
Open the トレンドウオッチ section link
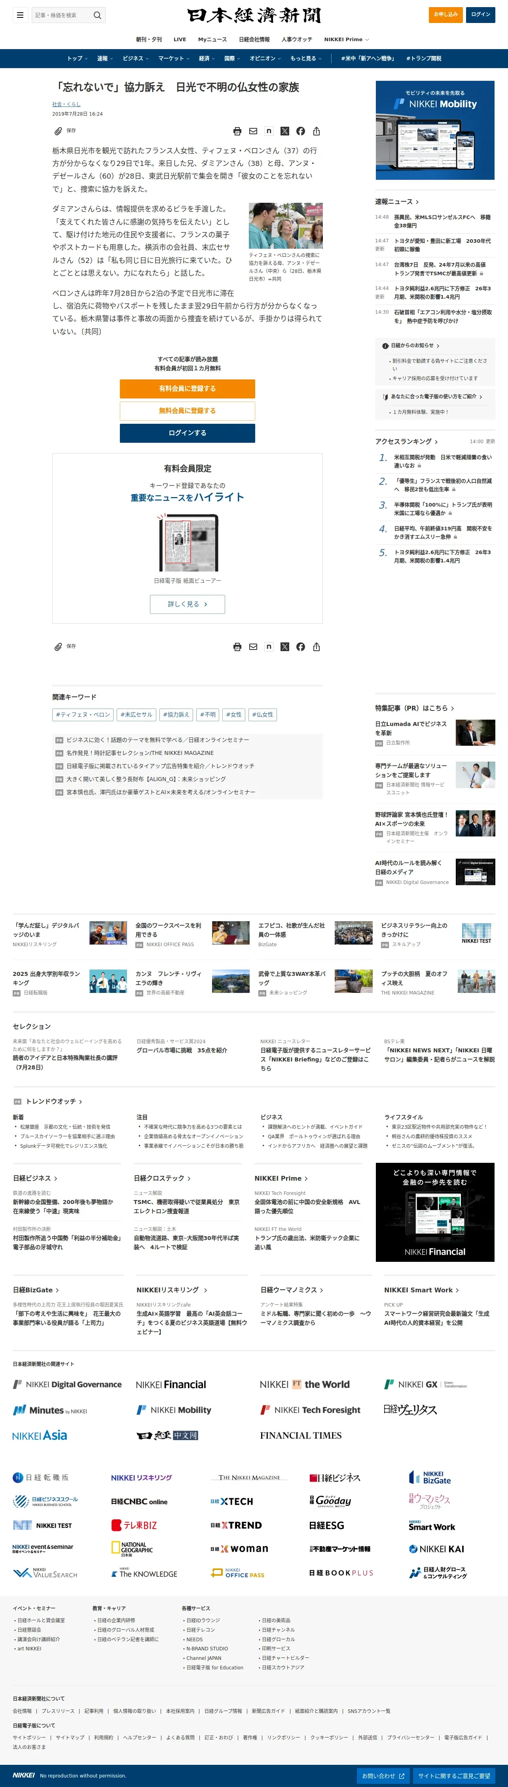pyautogui.click(x=53, y=1101)
